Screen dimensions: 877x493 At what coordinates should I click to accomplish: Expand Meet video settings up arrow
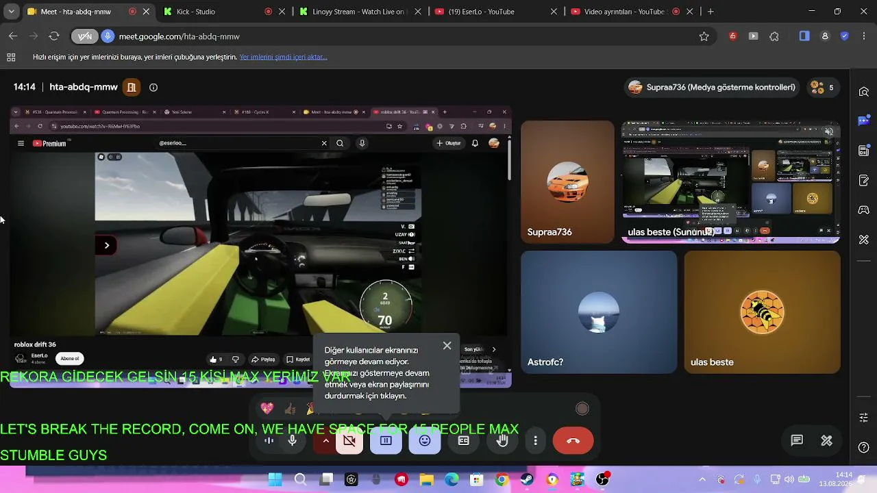[325, 441]
